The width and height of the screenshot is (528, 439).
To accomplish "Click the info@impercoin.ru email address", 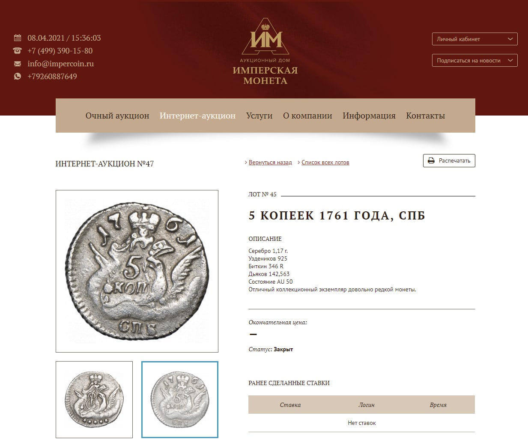I will pos(60,64).
